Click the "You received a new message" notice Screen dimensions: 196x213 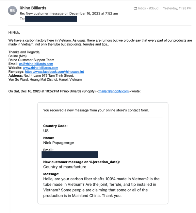point(96,110)
